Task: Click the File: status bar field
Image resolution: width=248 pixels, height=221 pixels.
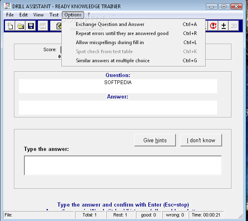Action: (39, 215)
